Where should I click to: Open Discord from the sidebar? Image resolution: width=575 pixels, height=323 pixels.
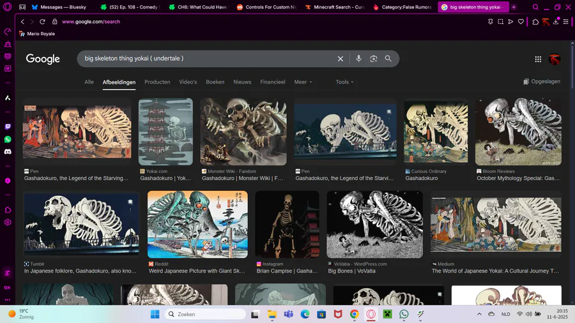click(8, 152)
